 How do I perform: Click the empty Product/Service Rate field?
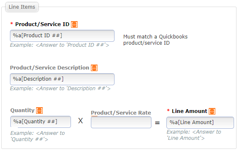point(121,122)
